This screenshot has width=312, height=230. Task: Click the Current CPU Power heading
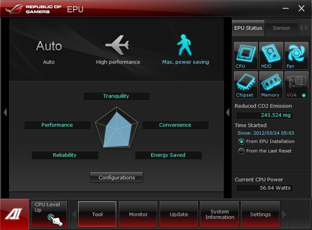pyautogui.click(x=259, y=179)
